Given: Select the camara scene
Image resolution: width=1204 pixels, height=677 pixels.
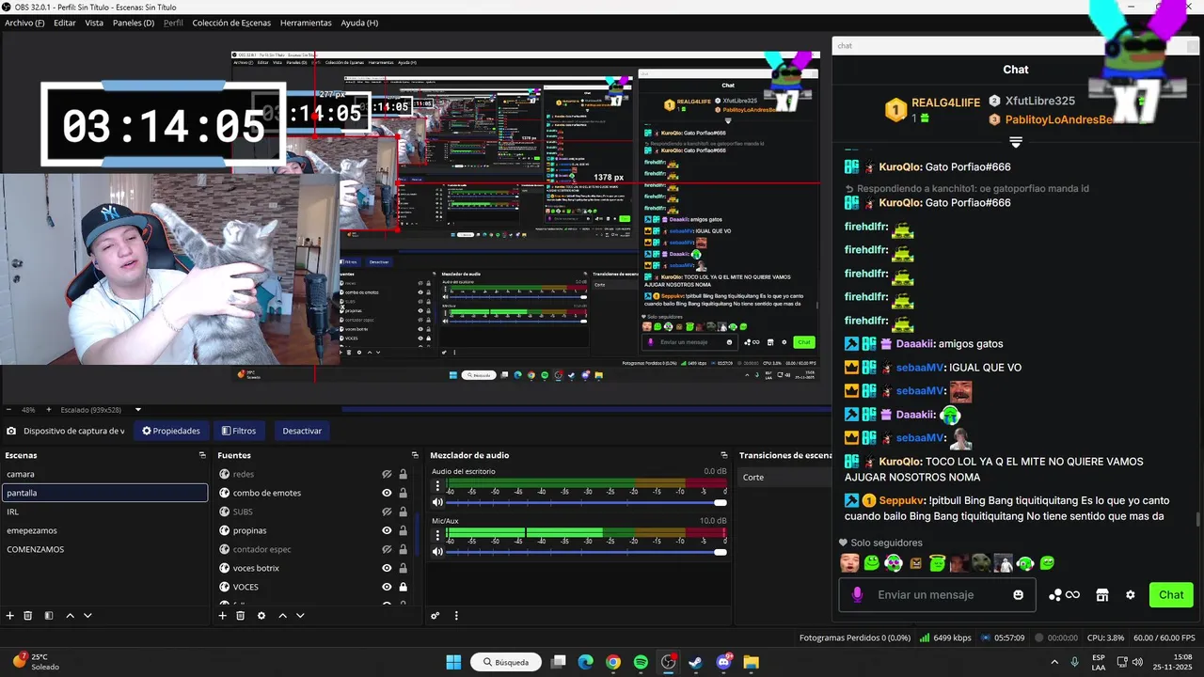Looking at the screenshot, I should pyautogui.click(x=104, y=474).
